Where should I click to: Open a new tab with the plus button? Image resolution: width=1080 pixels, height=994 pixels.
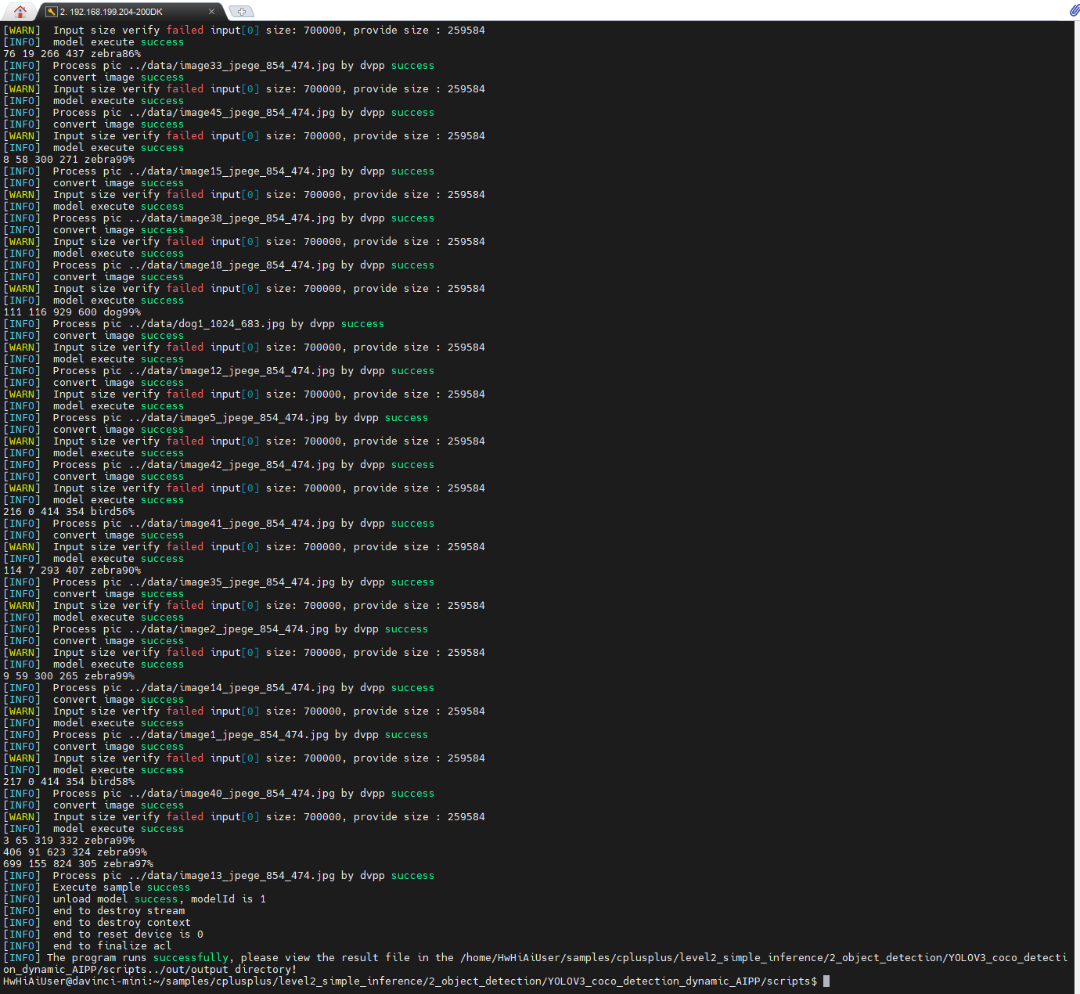tap(241, 12)
